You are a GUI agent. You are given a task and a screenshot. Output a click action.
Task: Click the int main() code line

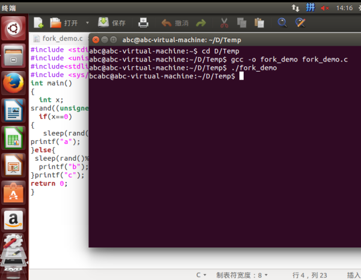pos(51,83)
